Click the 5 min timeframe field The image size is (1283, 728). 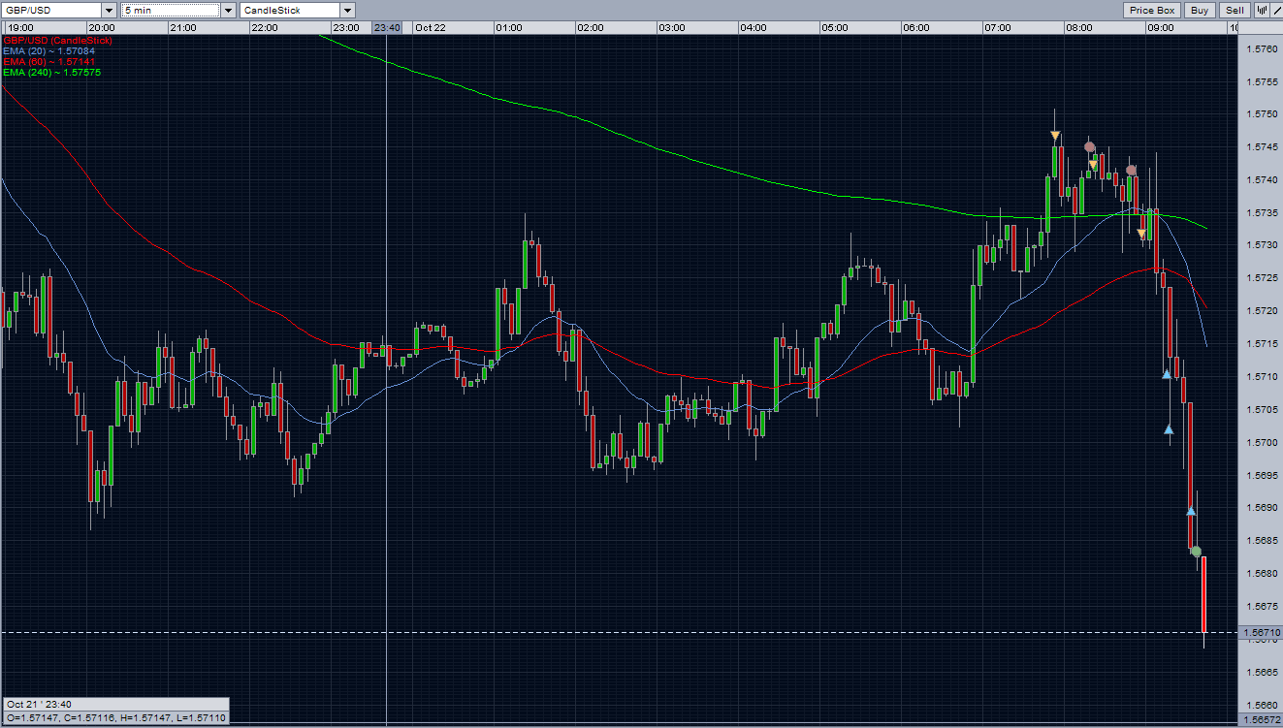pyautogui.click(x=171, y=10)
